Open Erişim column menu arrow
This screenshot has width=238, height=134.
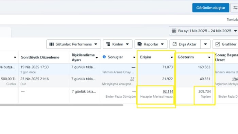tap(172, 57)
